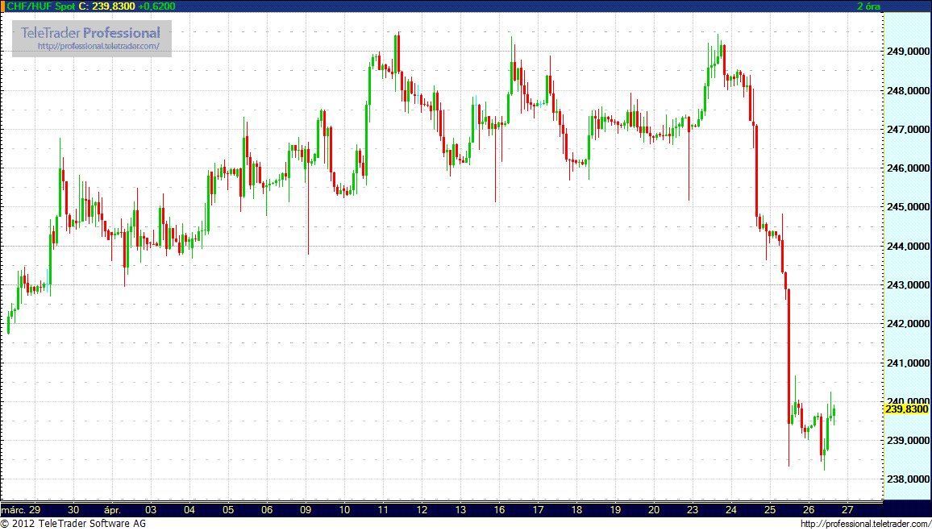This screenshot has height=531, width=932.
Task: Click the 05 date label on time axis
Action: 228,509
